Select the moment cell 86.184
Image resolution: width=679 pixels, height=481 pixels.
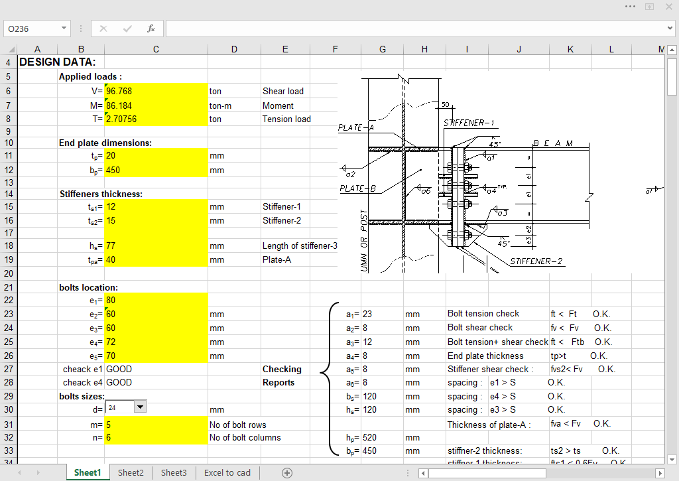(156, 105)
